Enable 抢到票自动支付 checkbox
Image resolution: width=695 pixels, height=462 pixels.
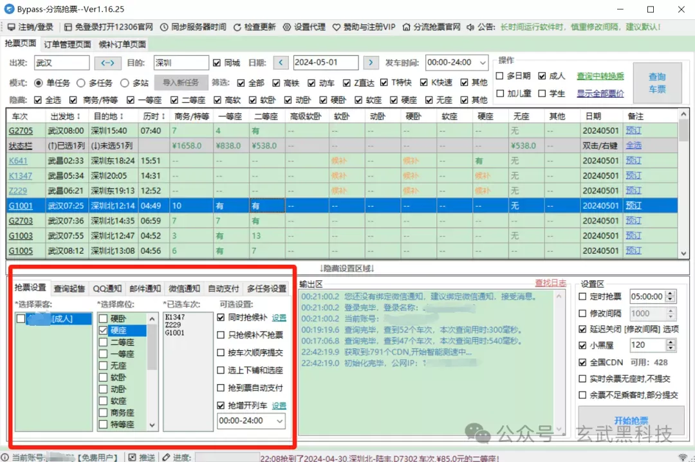[221, 387]
